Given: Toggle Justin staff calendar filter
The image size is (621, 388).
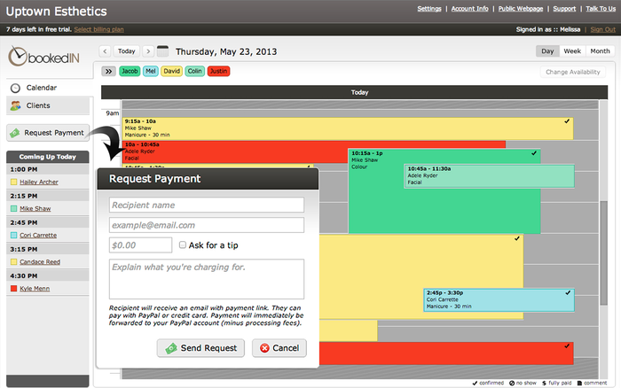Looking at the screenshot, I should click(x=218, y=70).
